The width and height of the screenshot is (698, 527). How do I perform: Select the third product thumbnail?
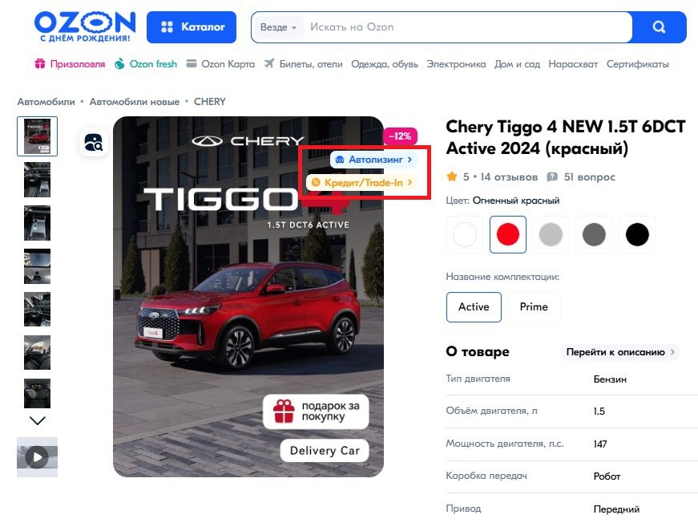point(38,223)
